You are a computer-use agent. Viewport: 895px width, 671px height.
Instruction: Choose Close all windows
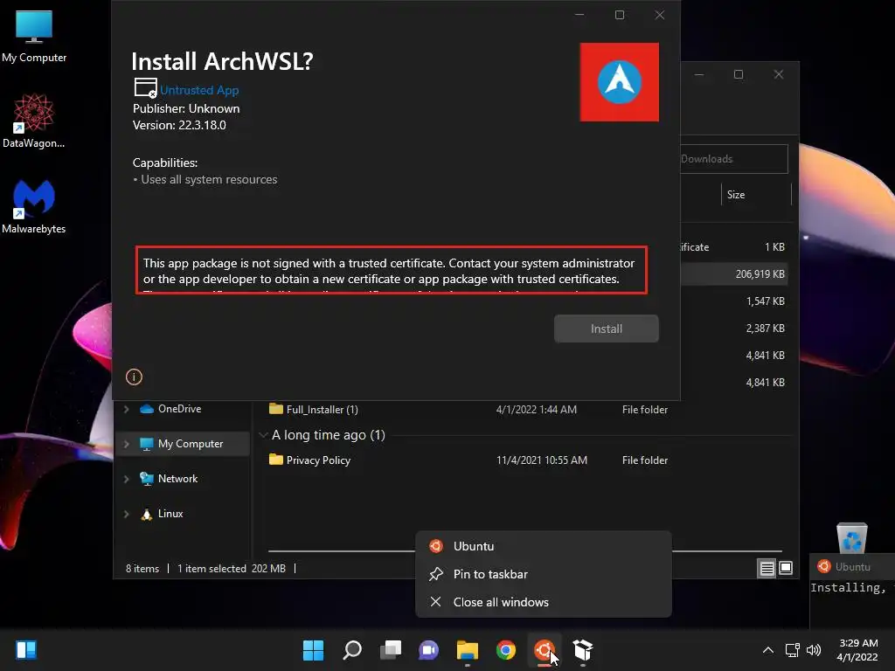[544, 602]
